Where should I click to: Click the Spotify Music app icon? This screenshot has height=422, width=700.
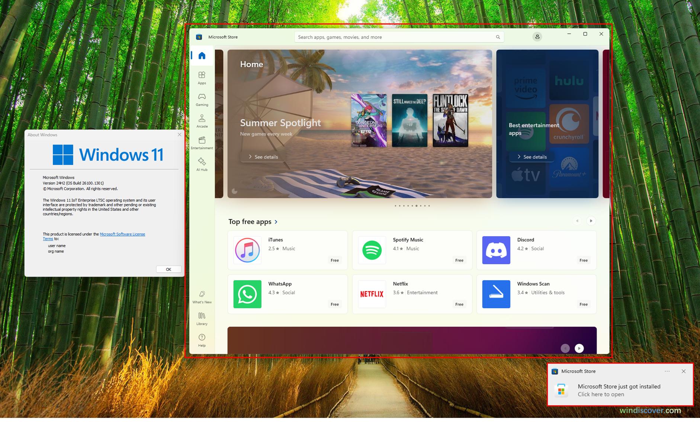(x=372, y=250)
